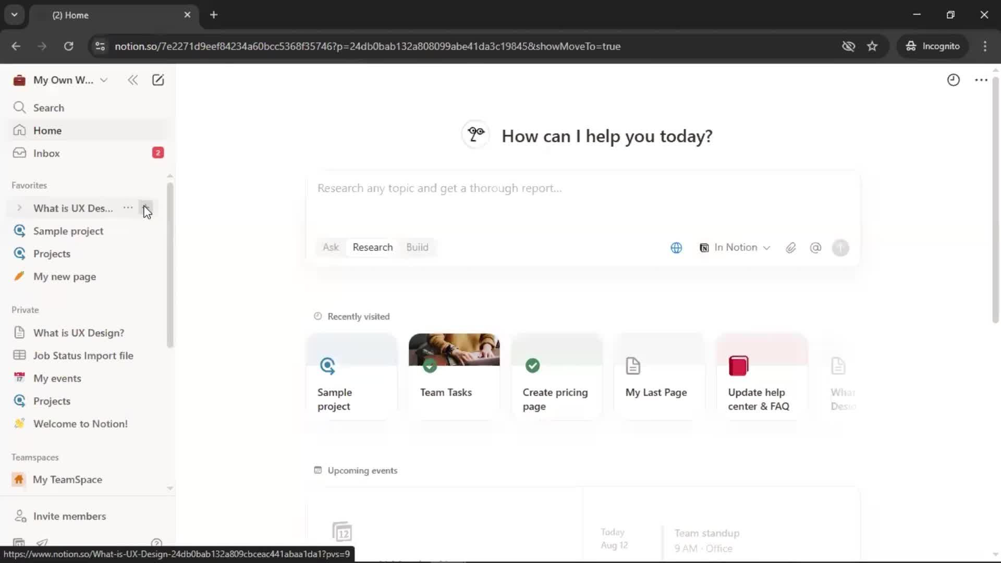1001x563 pixels.
Task: Click the Notion AI face avatar
Action: pos(475,134)
